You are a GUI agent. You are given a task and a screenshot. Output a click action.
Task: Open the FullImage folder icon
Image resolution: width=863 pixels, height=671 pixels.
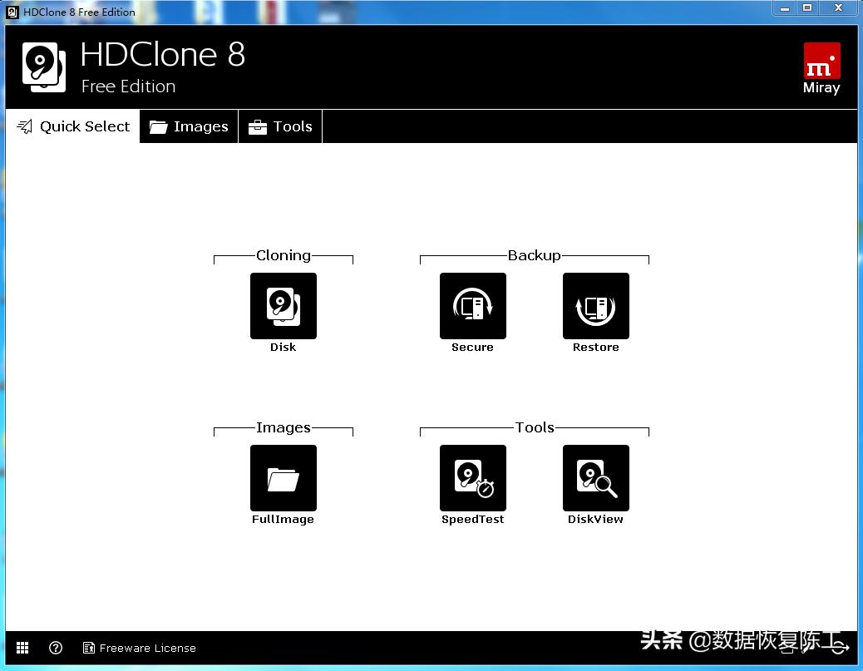pyautogui.click(x=284, y=478)
